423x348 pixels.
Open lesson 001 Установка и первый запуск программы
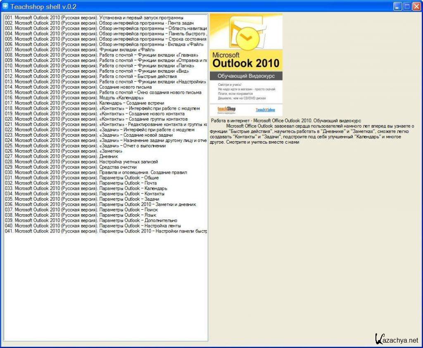click(94, 18)
